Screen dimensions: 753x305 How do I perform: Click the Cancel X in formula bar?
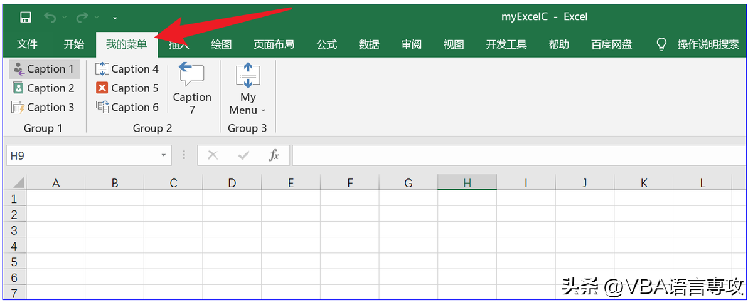pyautogui.click(x=213, y=155)
